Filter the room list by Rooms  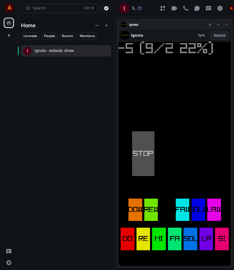point(67,36)
